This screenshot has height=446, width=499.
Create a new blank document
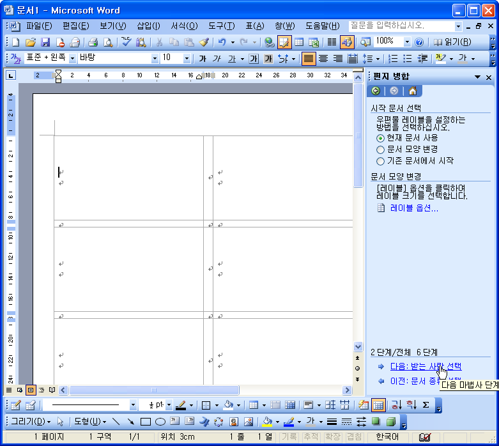tap(15, 42)
